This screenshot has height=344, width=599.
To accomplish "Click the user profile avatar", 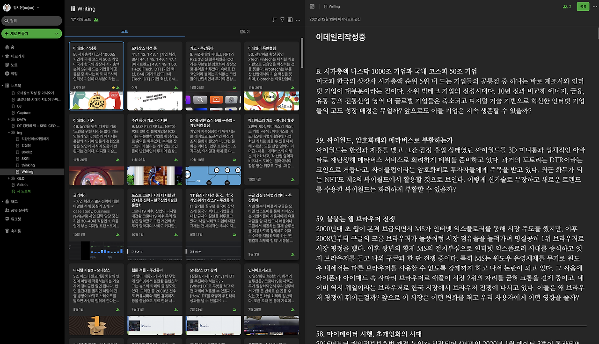I will 7,7.
